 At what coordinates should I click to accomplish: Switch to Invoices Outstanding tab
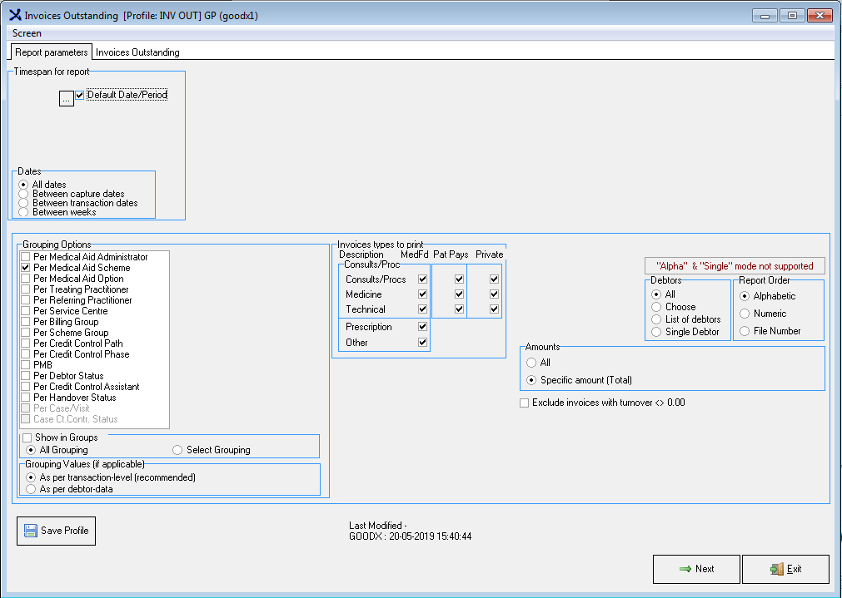coord(137,52)
